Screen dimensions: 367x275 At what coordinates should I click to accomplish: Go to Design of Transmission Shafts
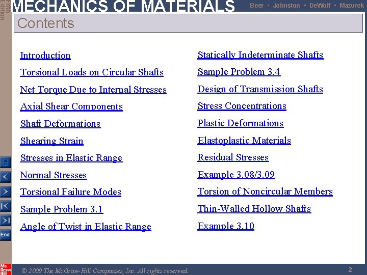260,89
